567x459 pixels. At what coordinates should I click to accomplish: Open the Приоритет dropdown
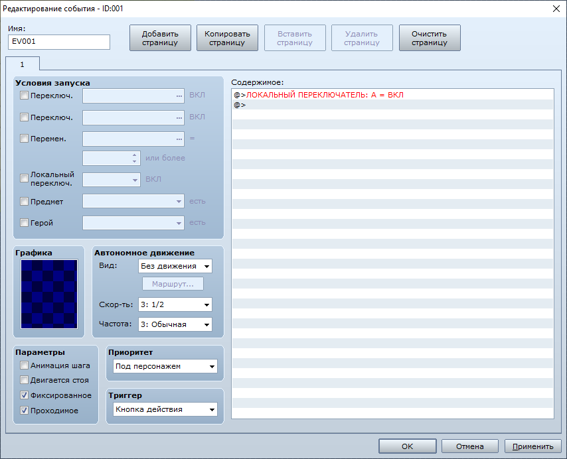[165, 366]
